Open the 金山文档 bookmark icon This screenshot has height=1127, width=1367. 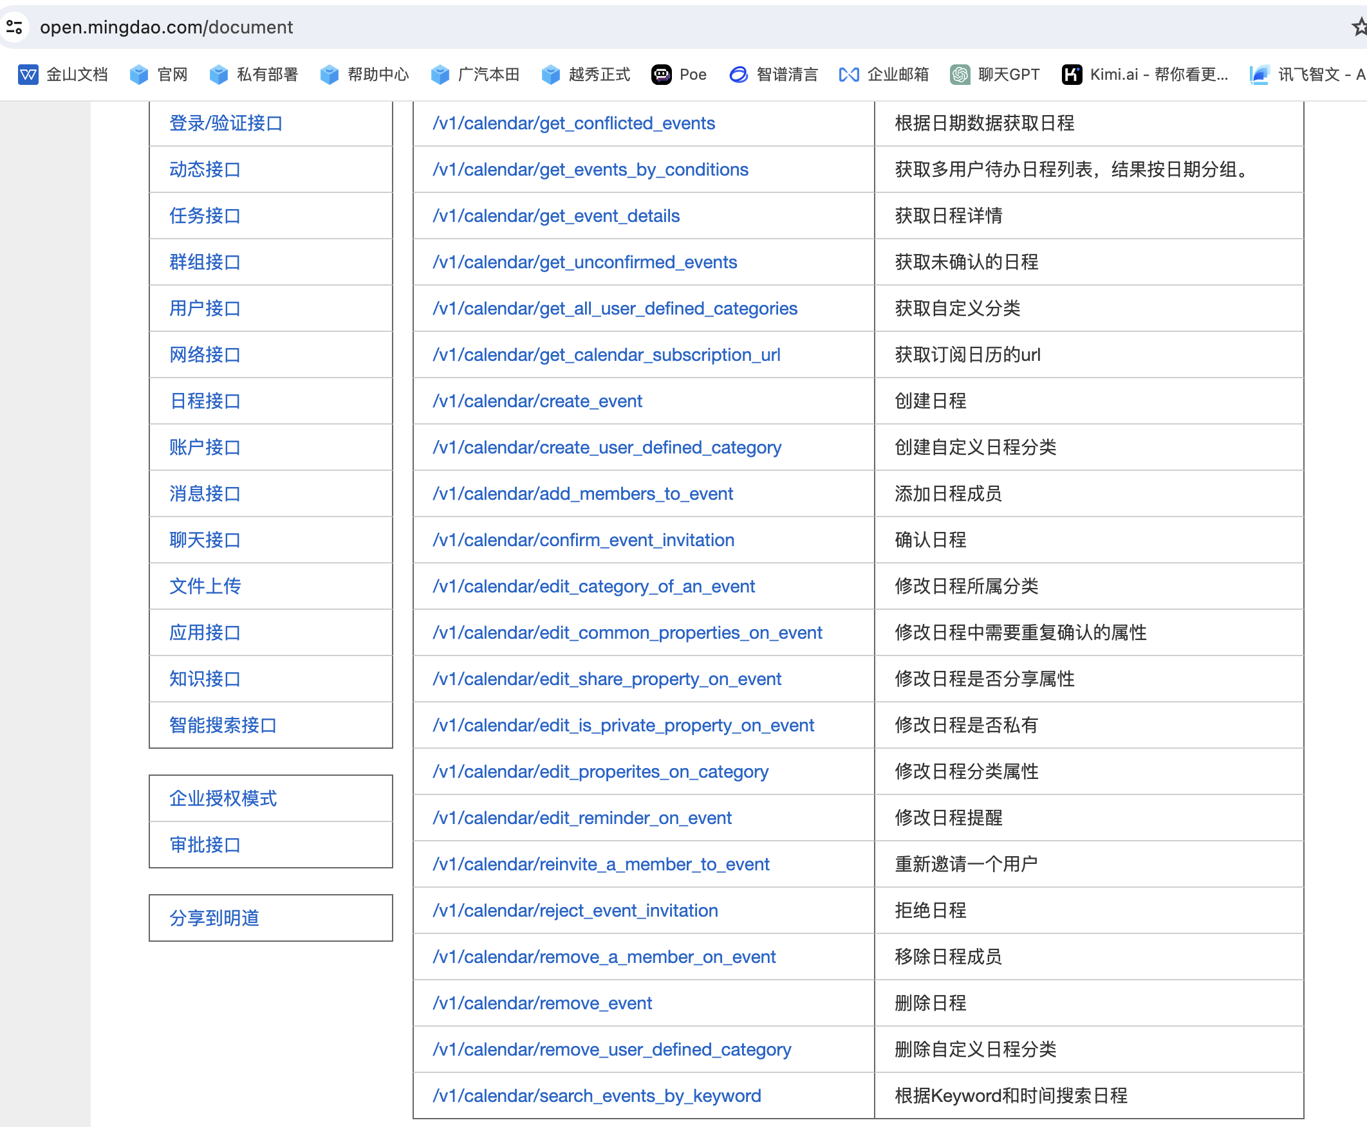[28, 75]
